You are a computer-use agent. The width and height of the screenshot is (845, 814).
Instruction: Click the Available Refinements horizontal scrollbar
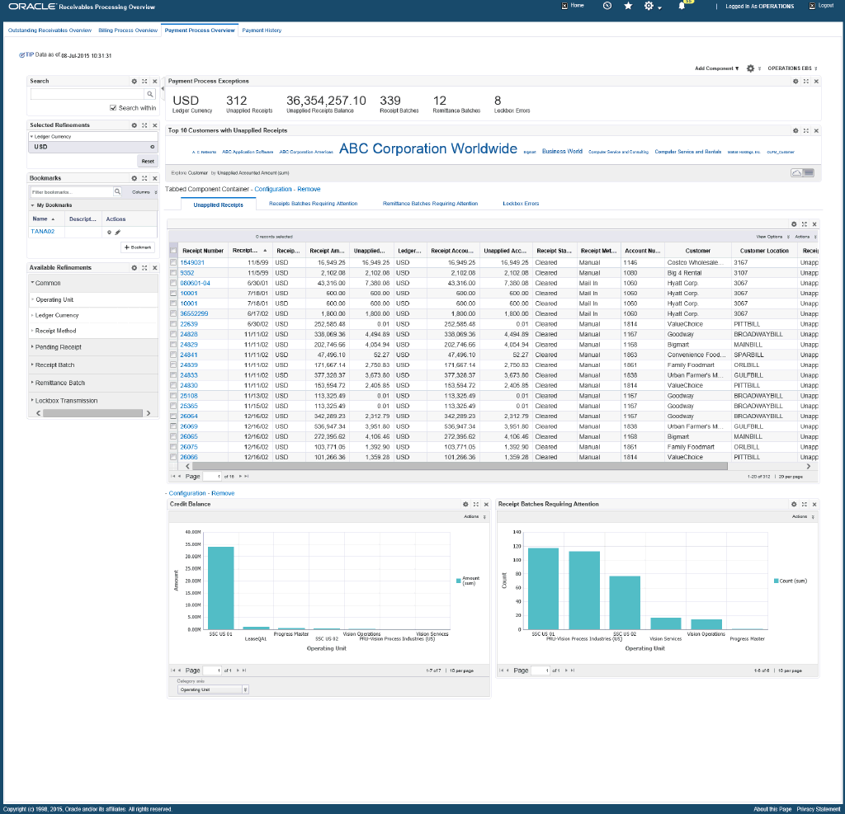point(92,413)
